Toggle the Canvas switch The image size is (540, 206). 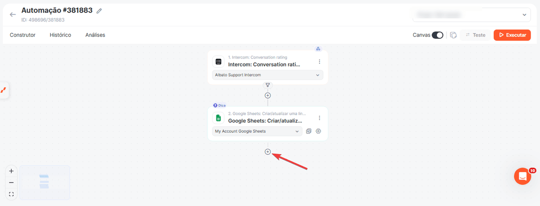click(x=437, y=35)
